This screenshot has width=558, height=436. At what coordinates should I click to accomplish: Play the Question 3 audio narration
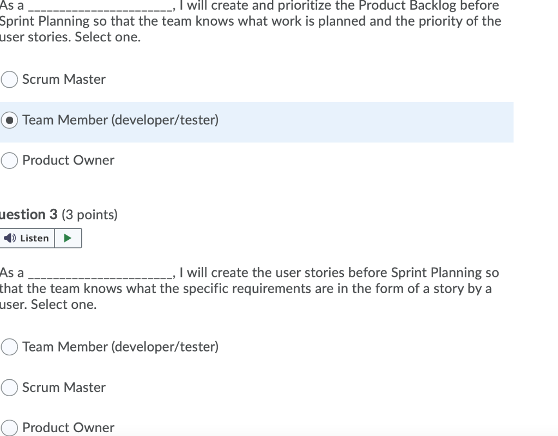coord(69,238)
